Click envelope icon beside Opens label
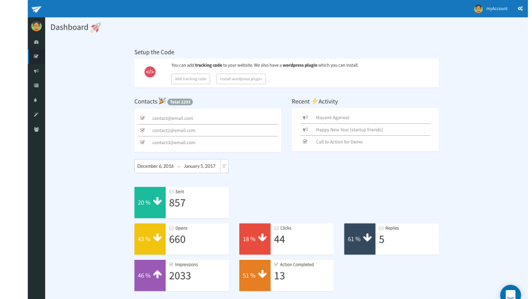Viewport: 532px width, 299px height. point(172,228)
